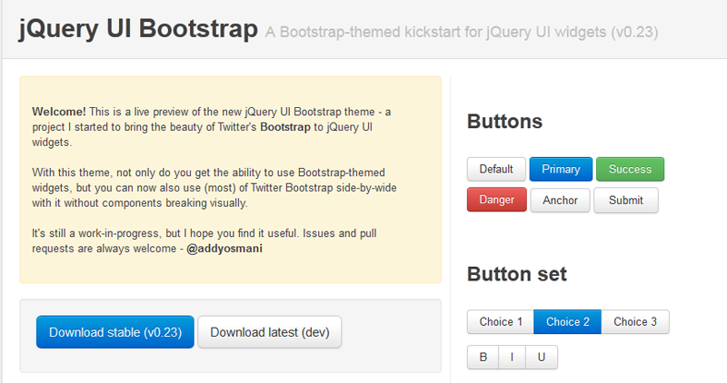Click the Submit button

(x=626, y=200)
